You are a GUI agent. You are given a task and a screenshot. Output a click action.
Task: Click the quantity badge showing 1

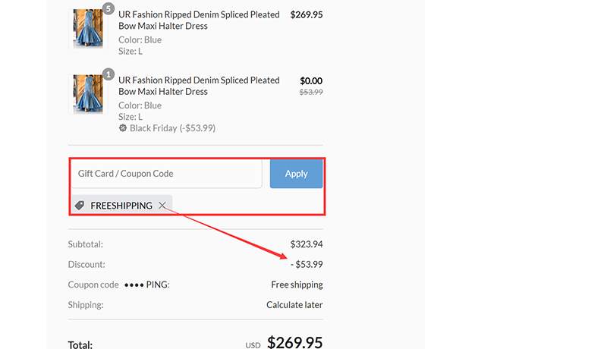tap(108, 74)
